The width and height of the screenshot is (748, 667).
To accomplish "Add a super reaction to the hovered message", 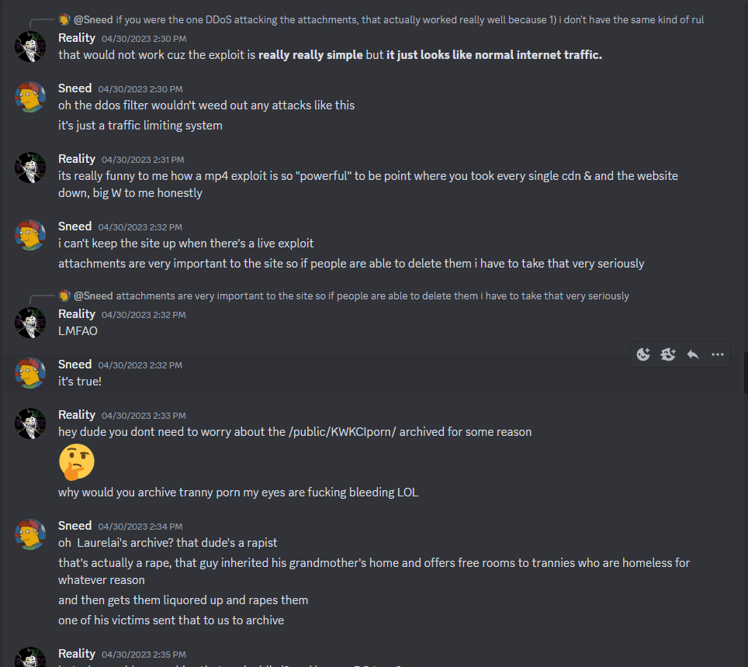I will click(668, 354).
